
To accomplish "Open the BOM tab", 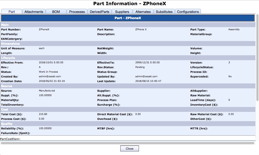I will point(56,11).
